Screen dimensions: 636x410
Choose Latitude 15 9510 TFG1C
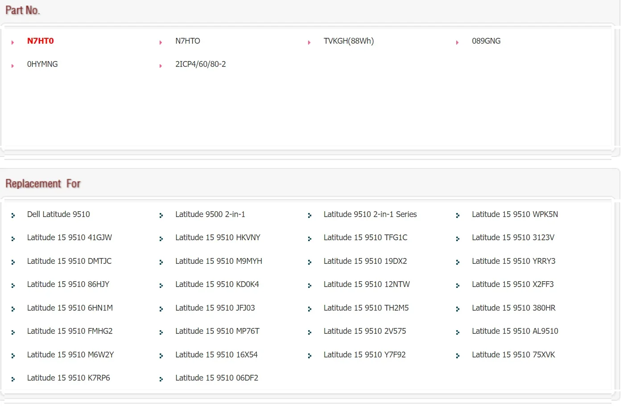(366, 238)
